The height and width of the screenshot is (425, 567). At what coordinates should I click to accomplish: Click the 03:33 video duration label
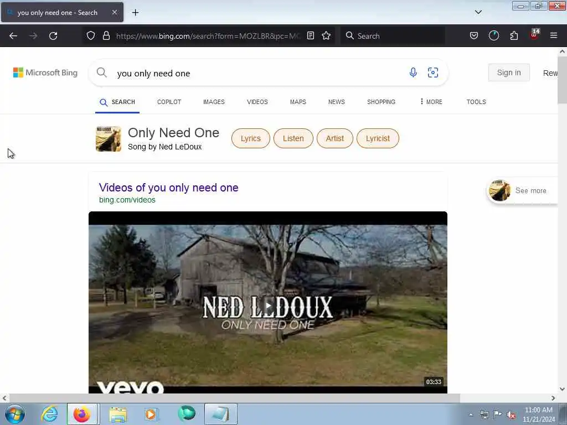coord(433,382)
